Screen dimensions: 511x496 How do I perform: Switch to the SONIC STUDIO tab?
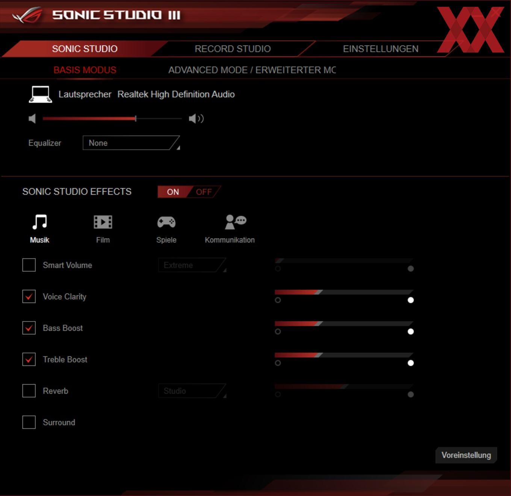85,49
